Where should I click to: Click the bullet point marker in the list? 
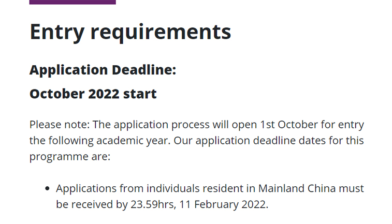tap(48, 189)
